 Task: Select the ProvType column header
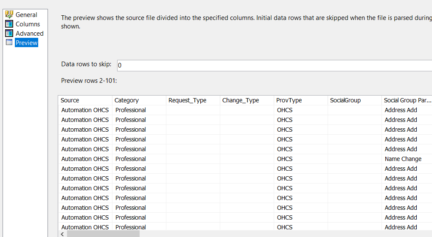300,100
